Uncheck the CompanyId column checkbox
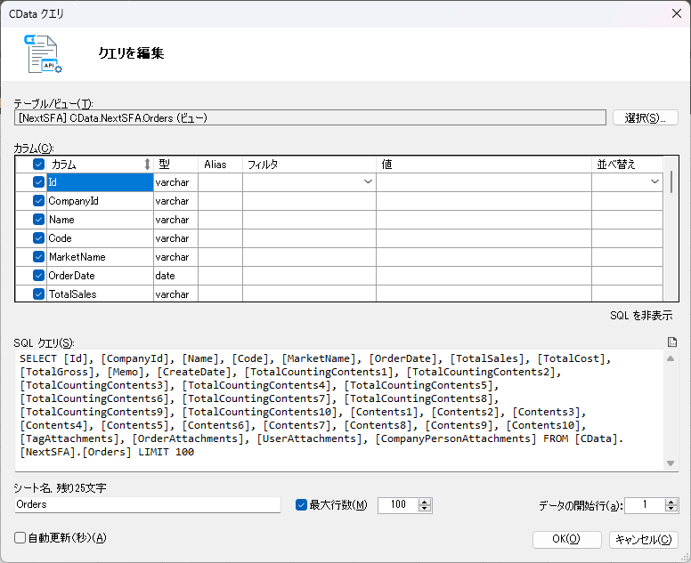The image size is (691, 563). [x=39, y=201]
